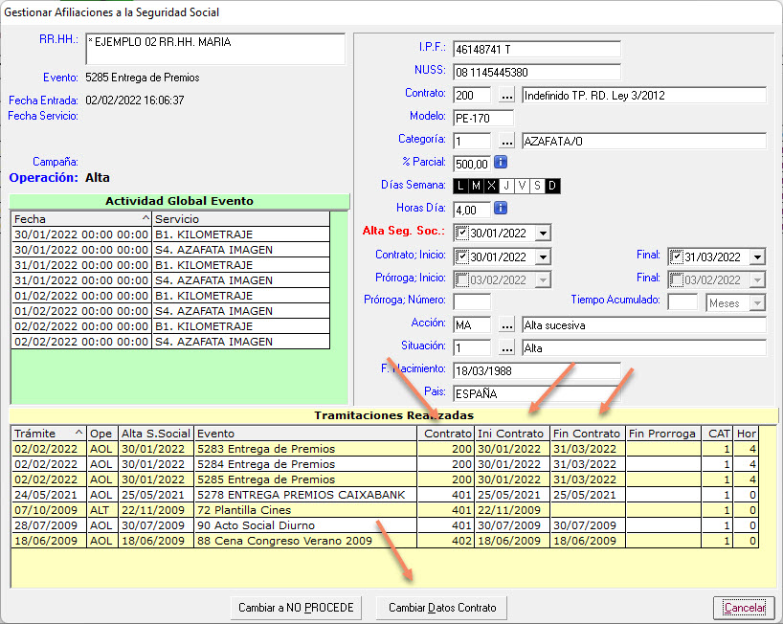Select 02/02/2022 B1. KILOMETRAJE activity row

pos(170,326)
